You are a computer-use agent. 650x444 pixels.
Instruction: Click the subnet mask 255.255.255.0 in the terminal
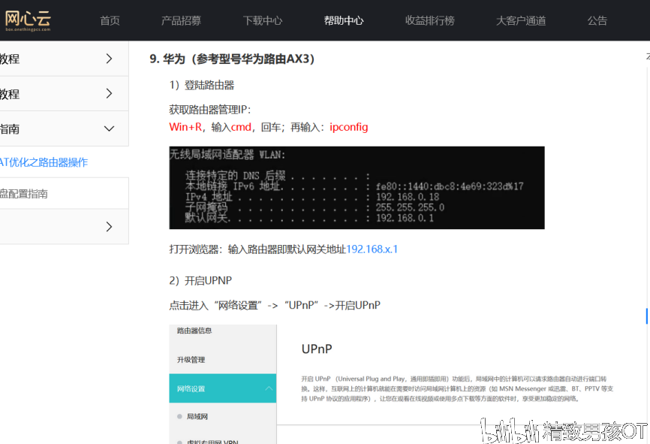point(410,207)
